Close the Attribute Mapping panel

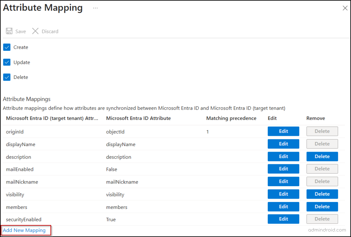345,8
